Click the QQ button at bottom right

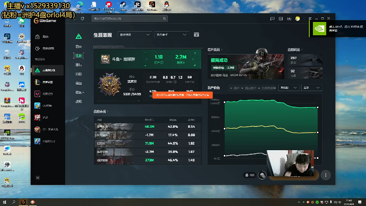tap(249, 175)
